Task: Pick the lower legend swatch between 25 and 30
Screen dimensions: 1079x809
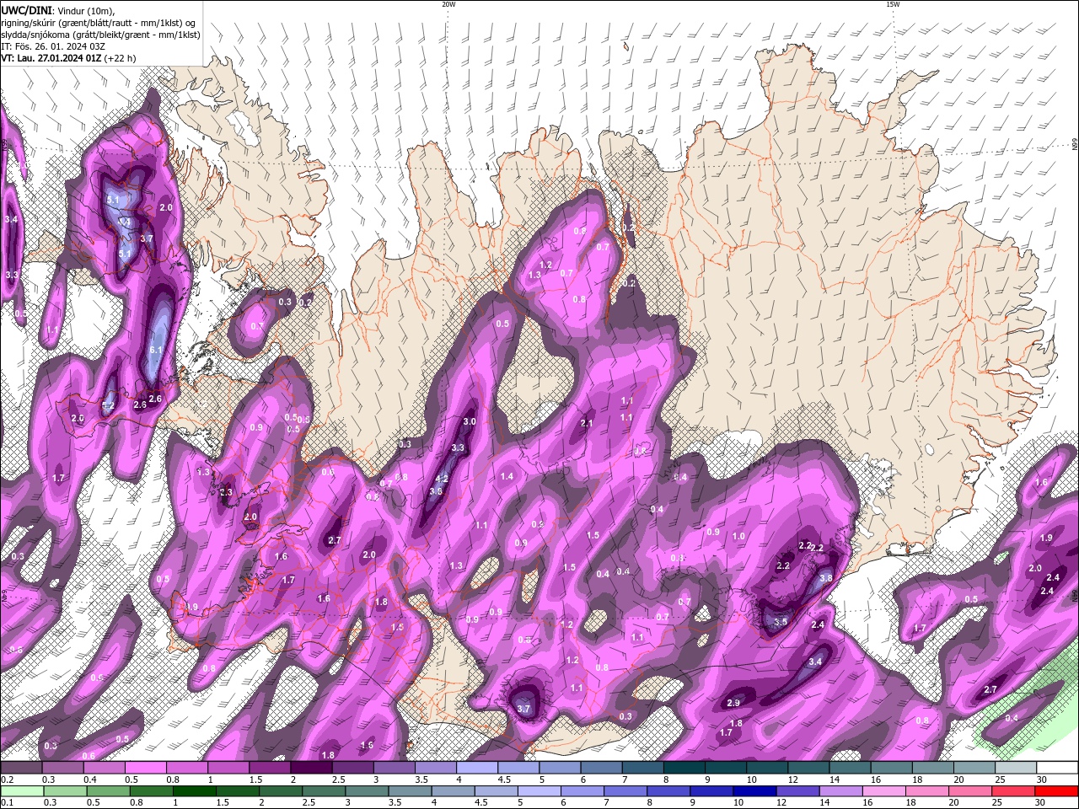Action: pyautogui.click(x=1012, y=791)
